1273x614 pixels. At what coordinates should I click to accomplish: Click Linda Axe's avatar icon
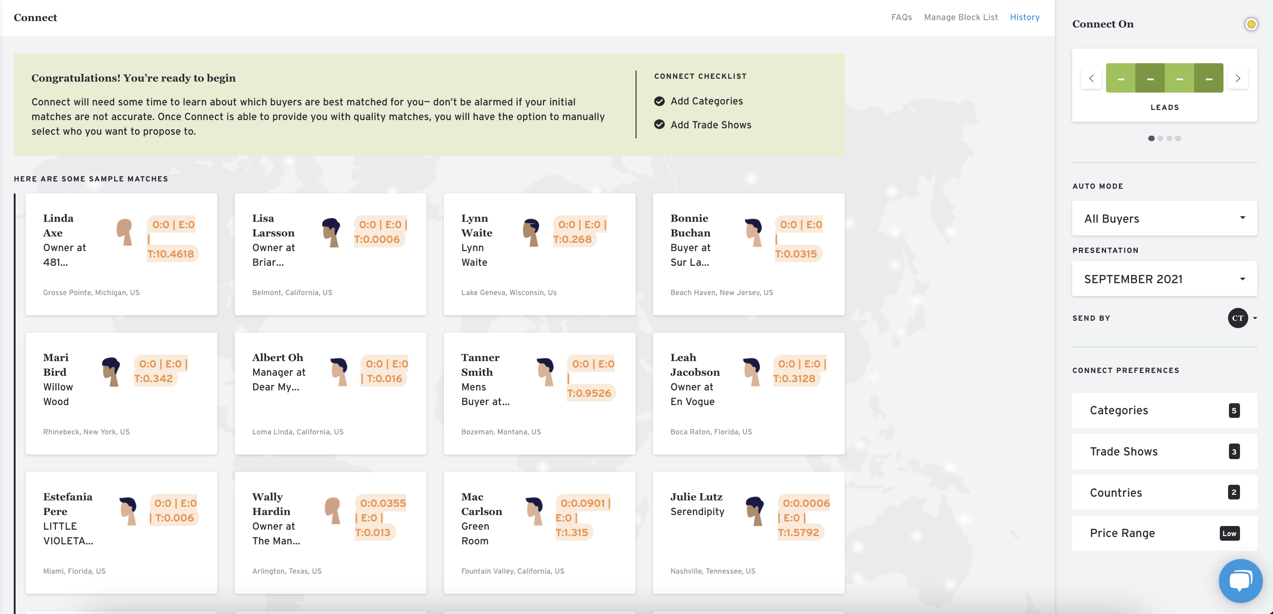pos(125,232)
